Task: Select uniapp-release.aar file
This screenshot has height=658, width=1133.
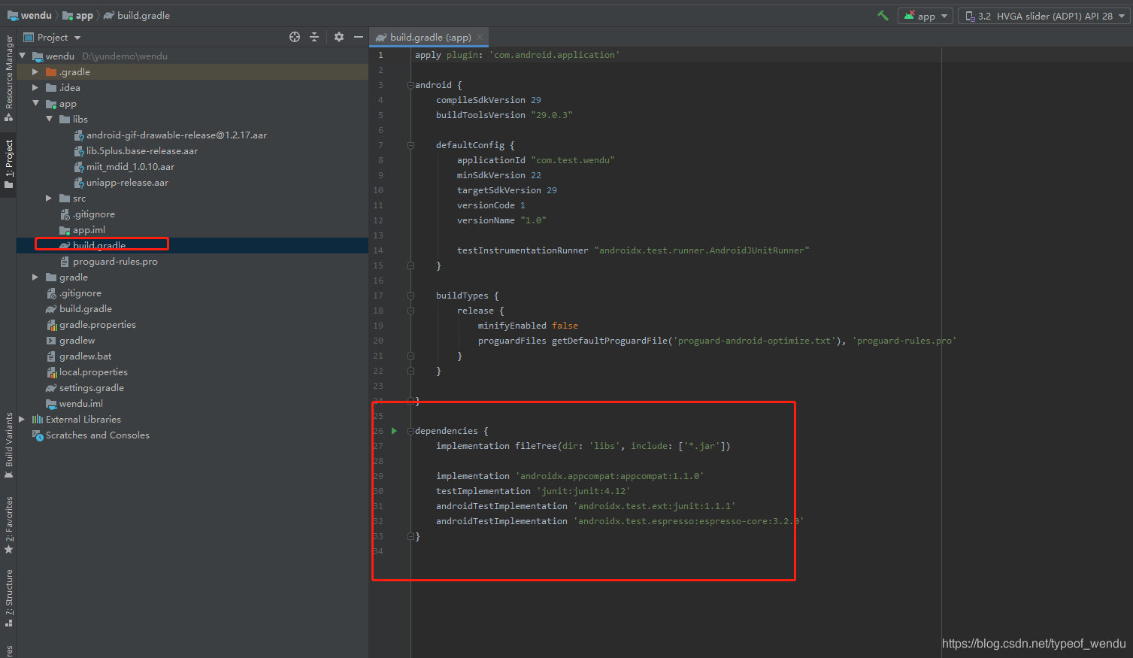Action: [x=127, y=183]
